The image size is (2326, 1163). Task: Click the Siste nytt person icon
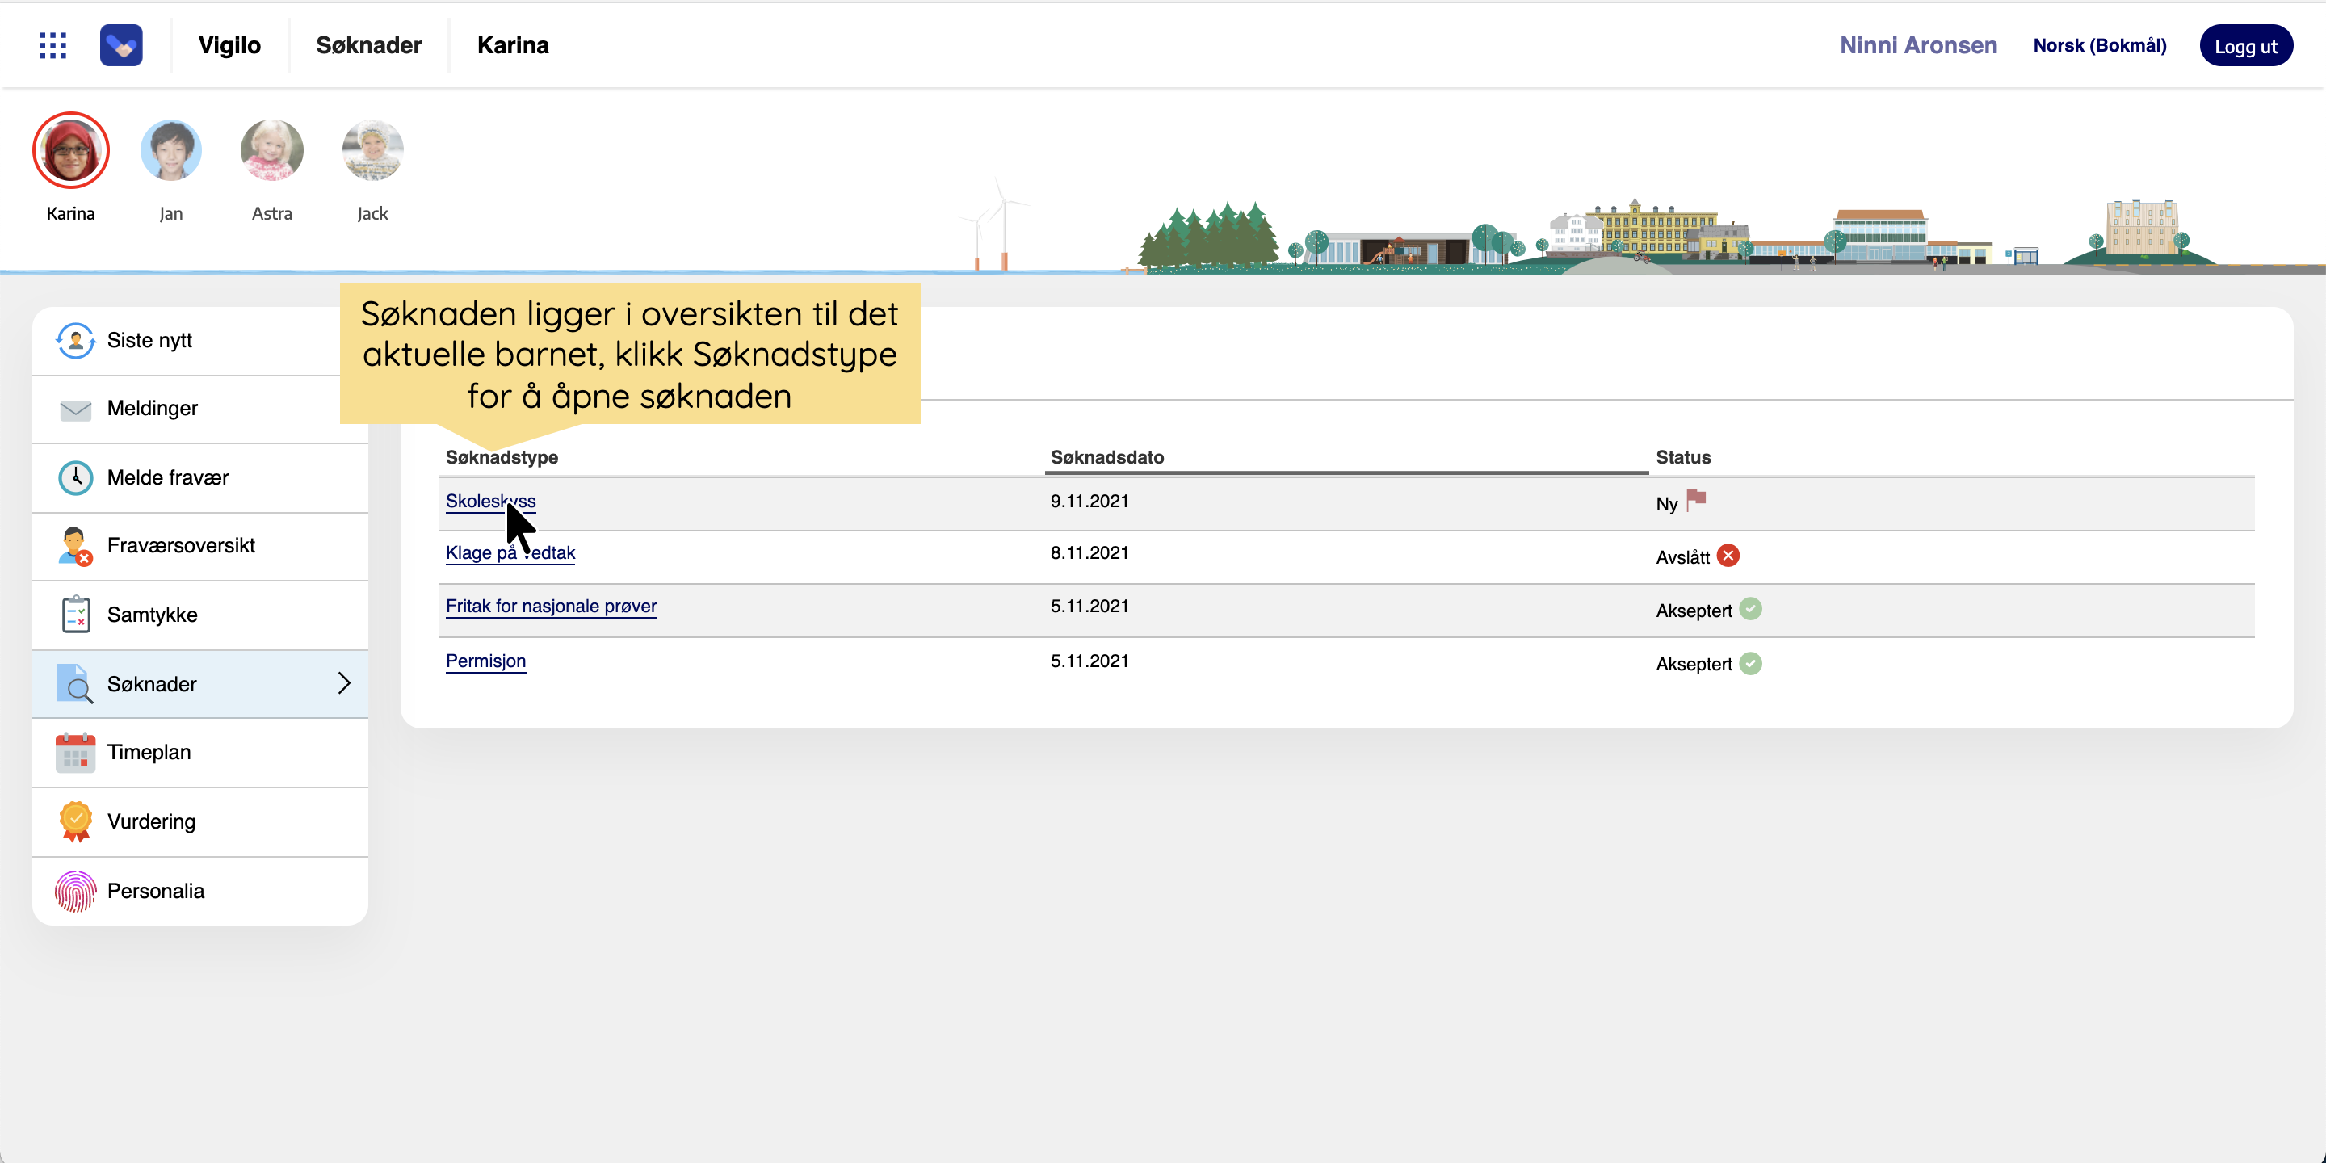click(75, 340)
